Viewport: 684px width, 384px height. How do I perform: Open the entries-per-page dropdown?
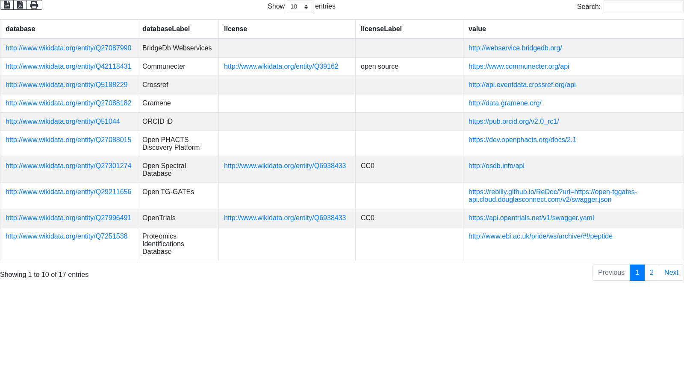tap(300, 6)
